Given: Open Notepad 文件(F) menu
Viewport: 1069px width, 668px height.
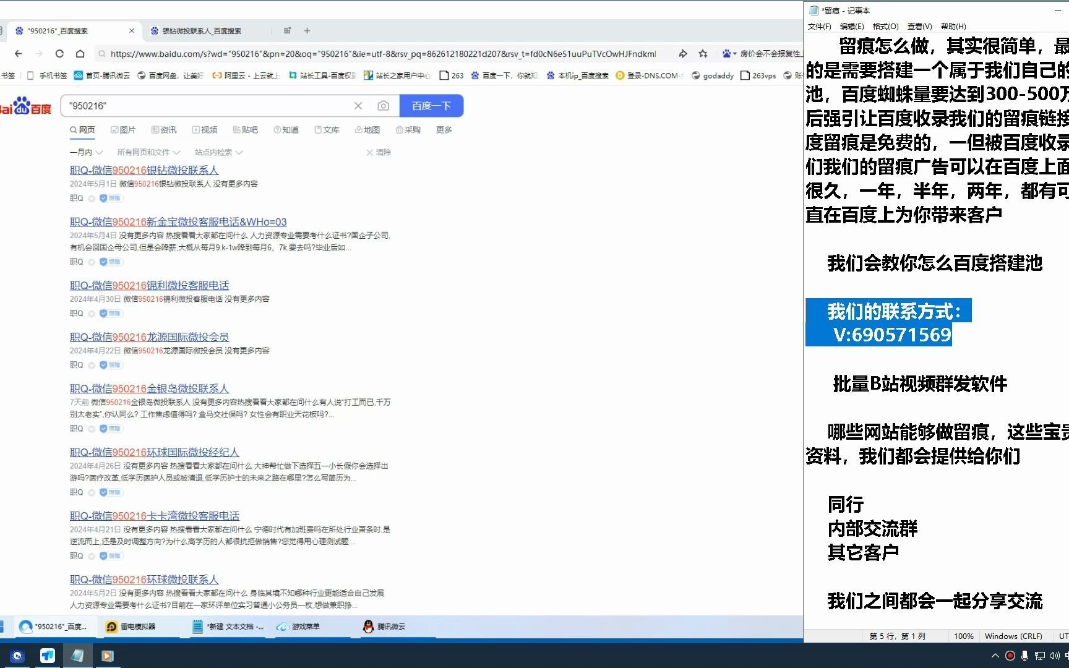Looking at the screenshot, I should tap(819, 27).
